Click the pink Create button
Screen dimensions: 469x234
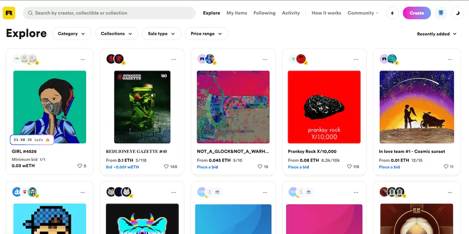(x=417, y=13)
